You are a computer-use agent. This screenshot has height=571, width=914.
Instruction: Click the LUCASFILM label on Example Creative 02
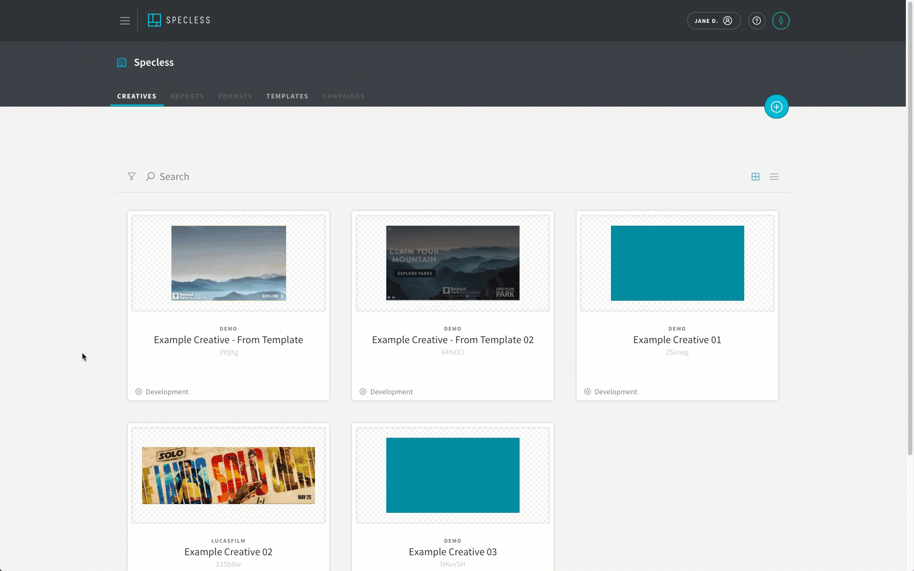(228, 541)
